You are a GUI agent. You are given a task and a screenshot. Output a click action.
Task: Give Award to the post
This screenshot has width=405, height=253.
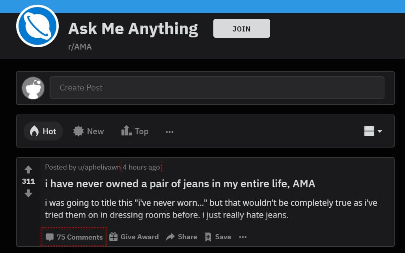click(x=135, y=237)
